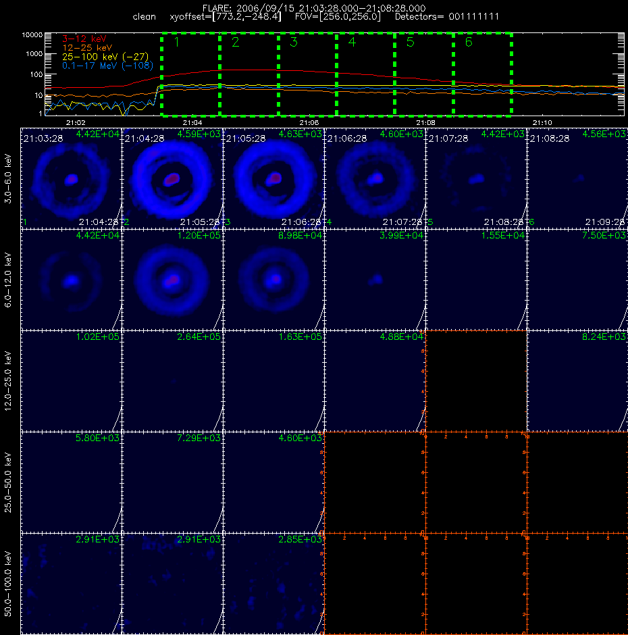Open the 3.0-6.0 keV image starting 21:06:28
The width and height of the screenshot is (628, 635).
tap(375, 178)
